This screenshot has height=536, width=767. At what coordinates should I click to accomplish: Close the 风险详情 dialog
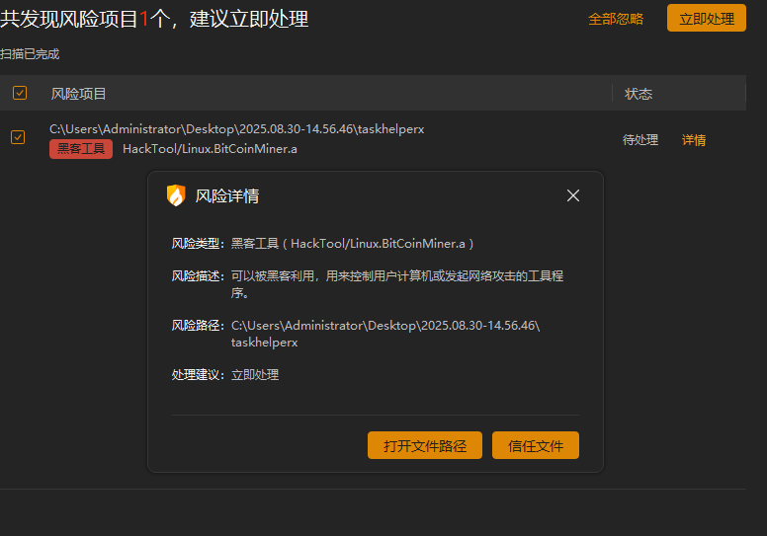573,195
